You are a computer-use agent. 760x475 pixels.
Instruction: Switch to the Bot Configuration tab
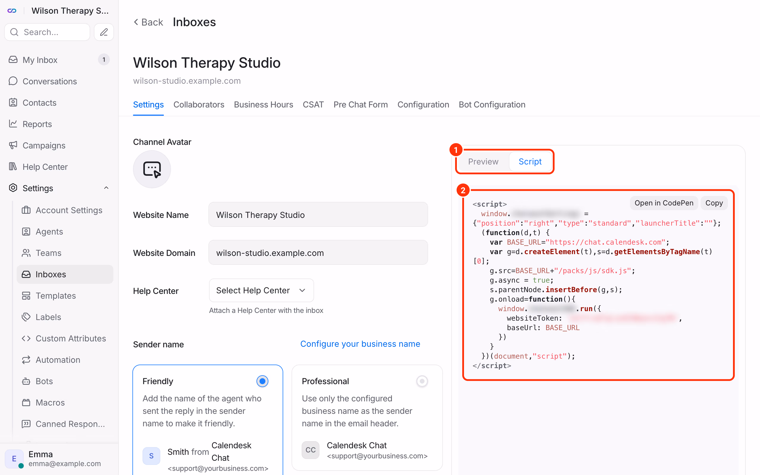pyautogui.click(x=492, y=104)
